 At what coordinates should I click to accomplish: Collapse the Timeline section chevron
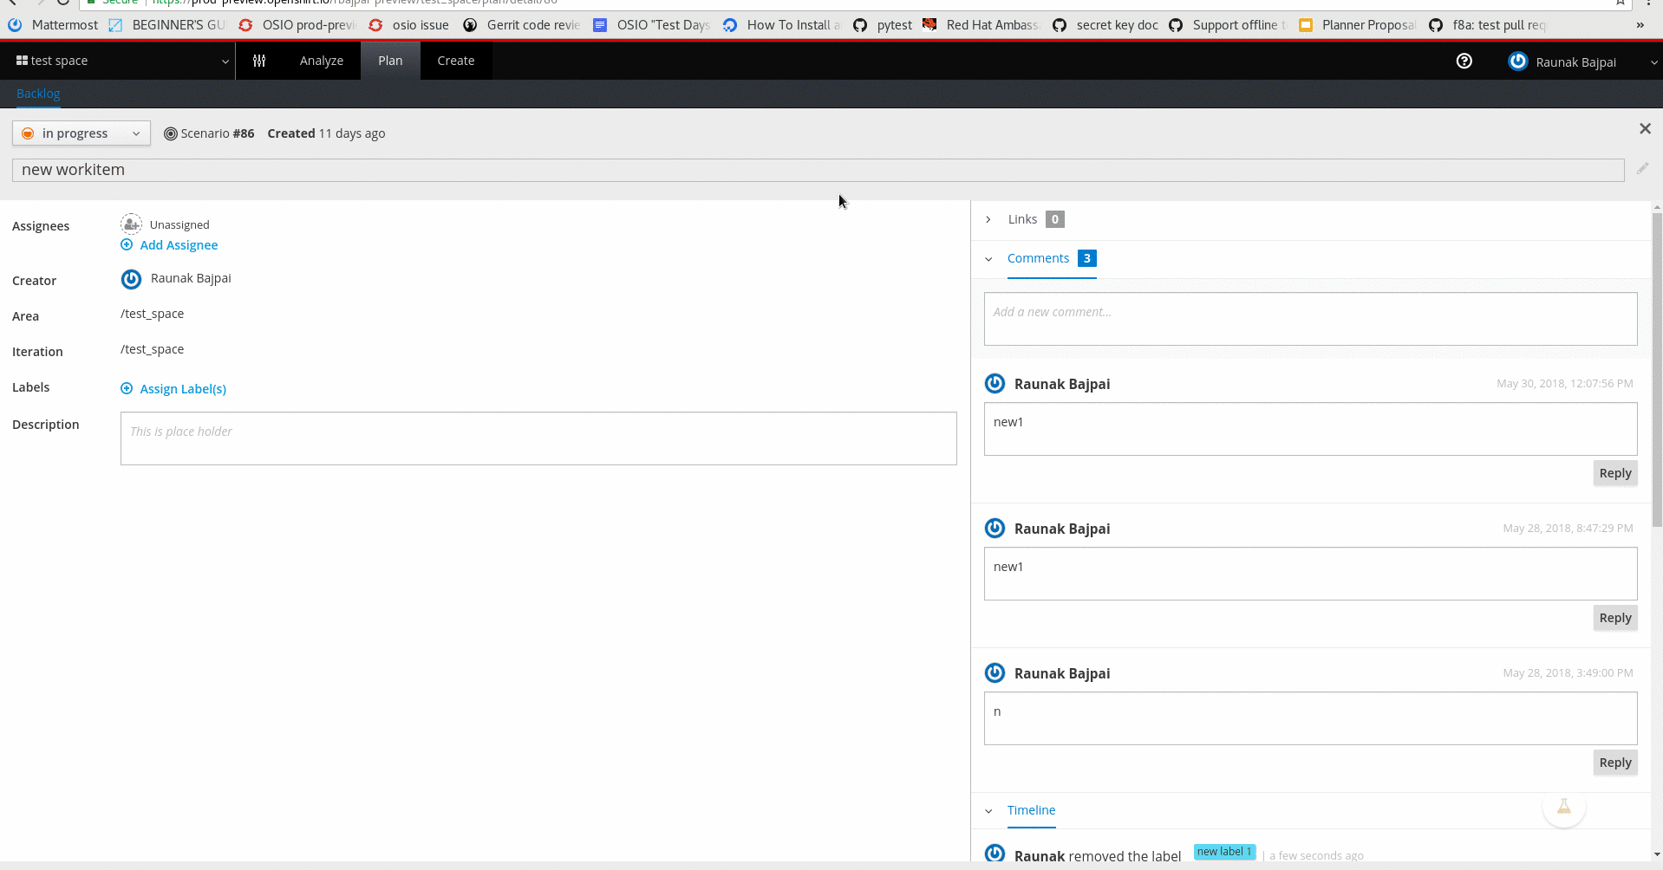coord(988,811)
